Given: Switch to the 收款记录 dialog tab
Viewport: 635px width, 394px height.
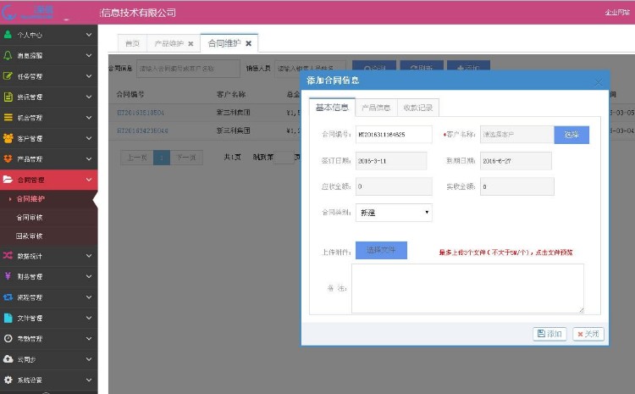Looking at the screenshot, I should coord(418,108).
